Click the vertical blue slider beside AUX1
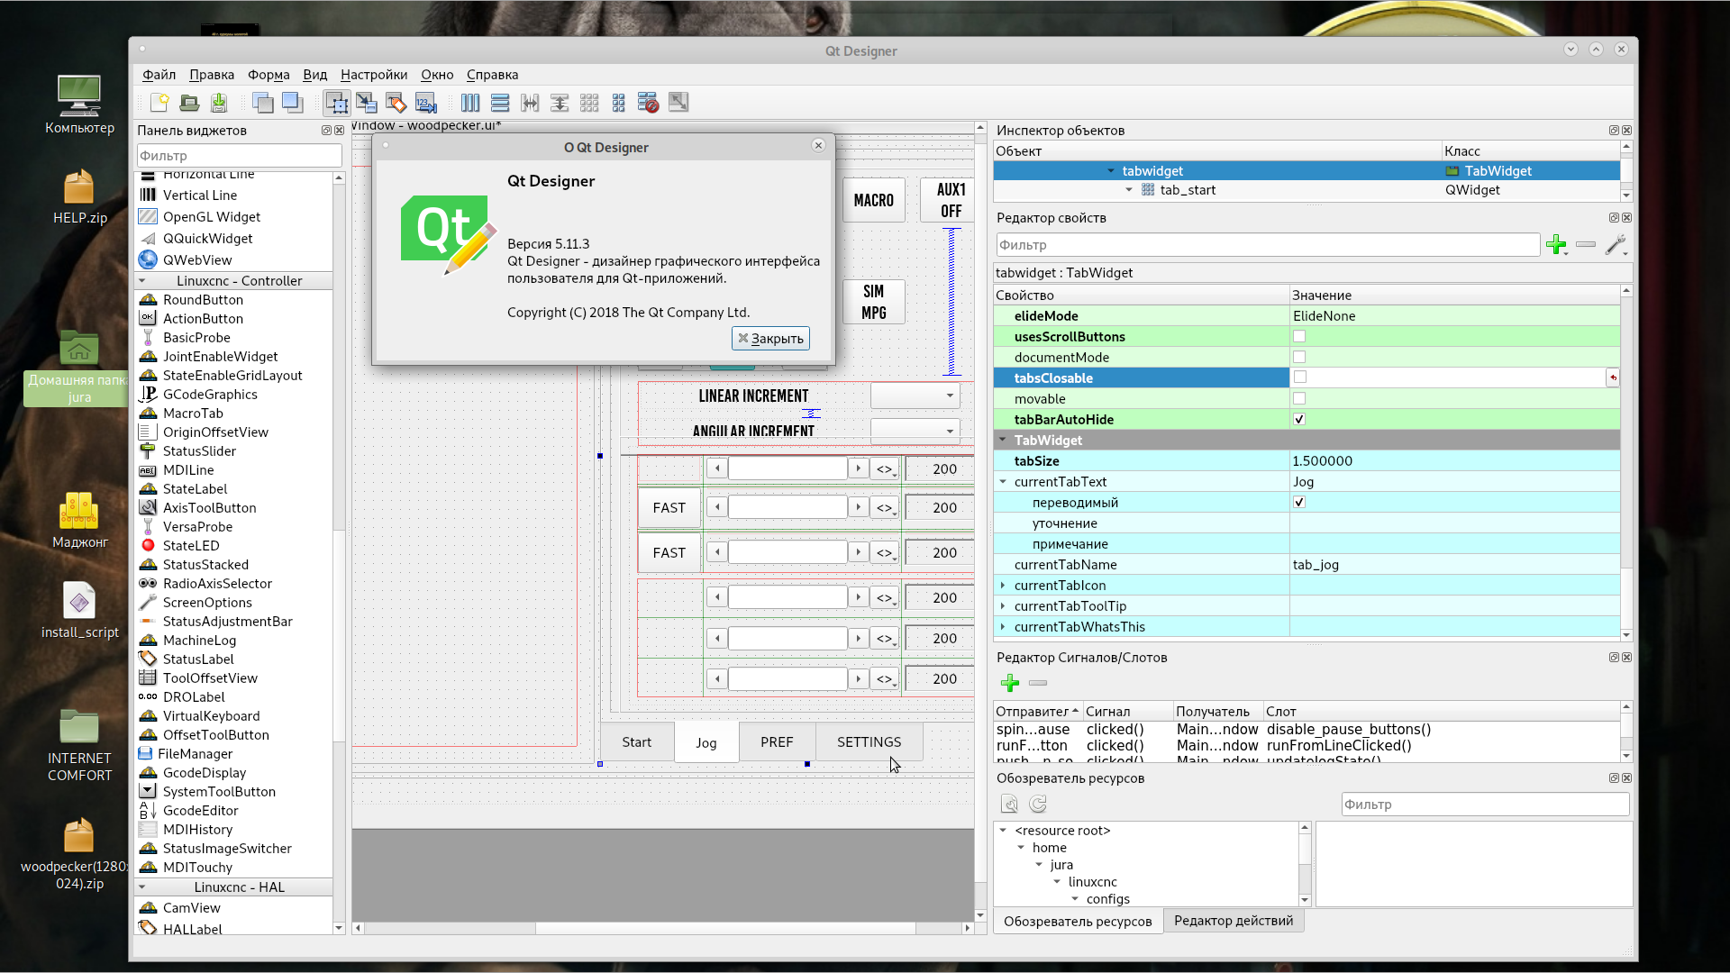The width and height of the screenshot is (1730, 973). [951, 302]
